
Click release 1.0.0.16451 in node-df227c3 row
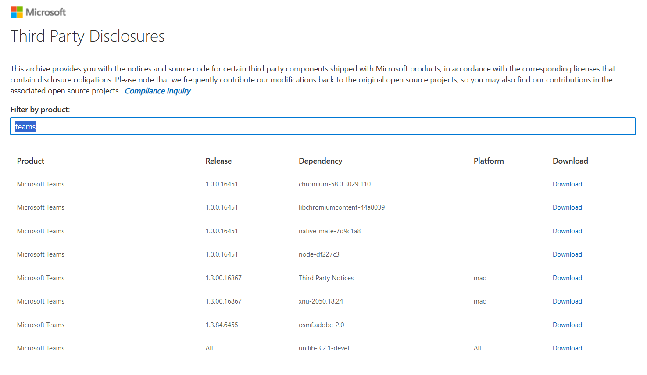[x=222, y=254]
